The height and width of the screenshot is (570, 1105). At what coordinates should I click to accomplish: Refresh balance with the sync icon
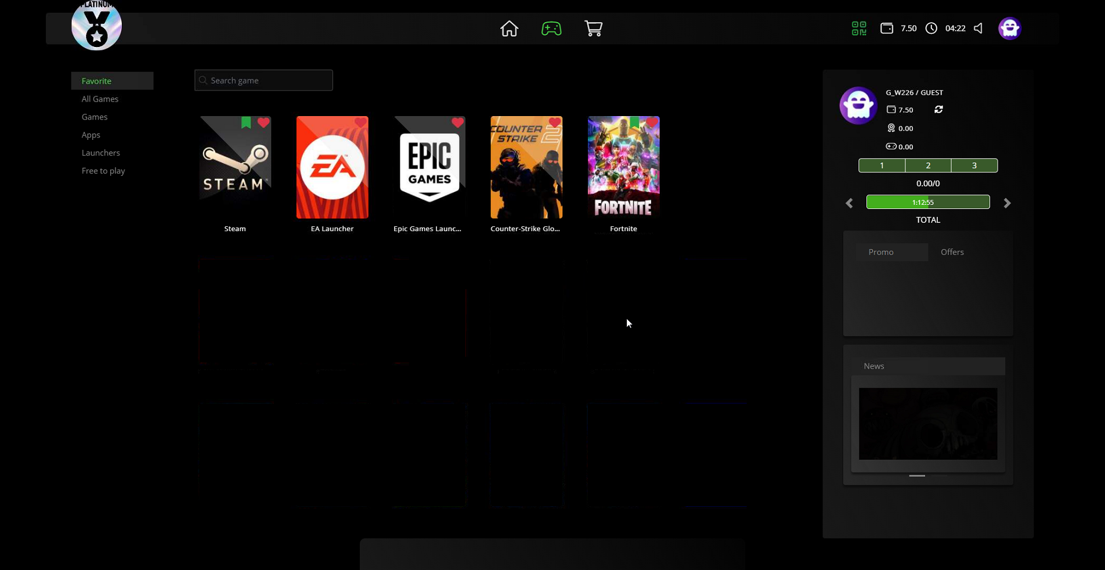(938, 110)
